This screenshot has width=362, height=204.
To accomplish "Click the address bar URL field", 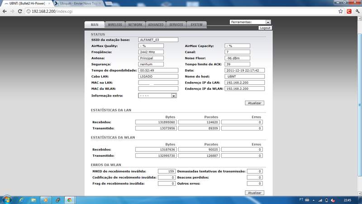I will tap(181, 11).
